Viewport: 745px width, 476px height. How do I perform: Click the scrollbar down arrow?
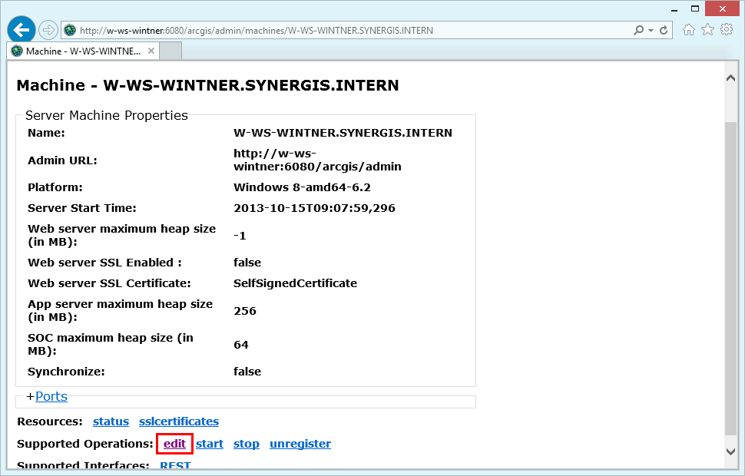pos(730,451)
